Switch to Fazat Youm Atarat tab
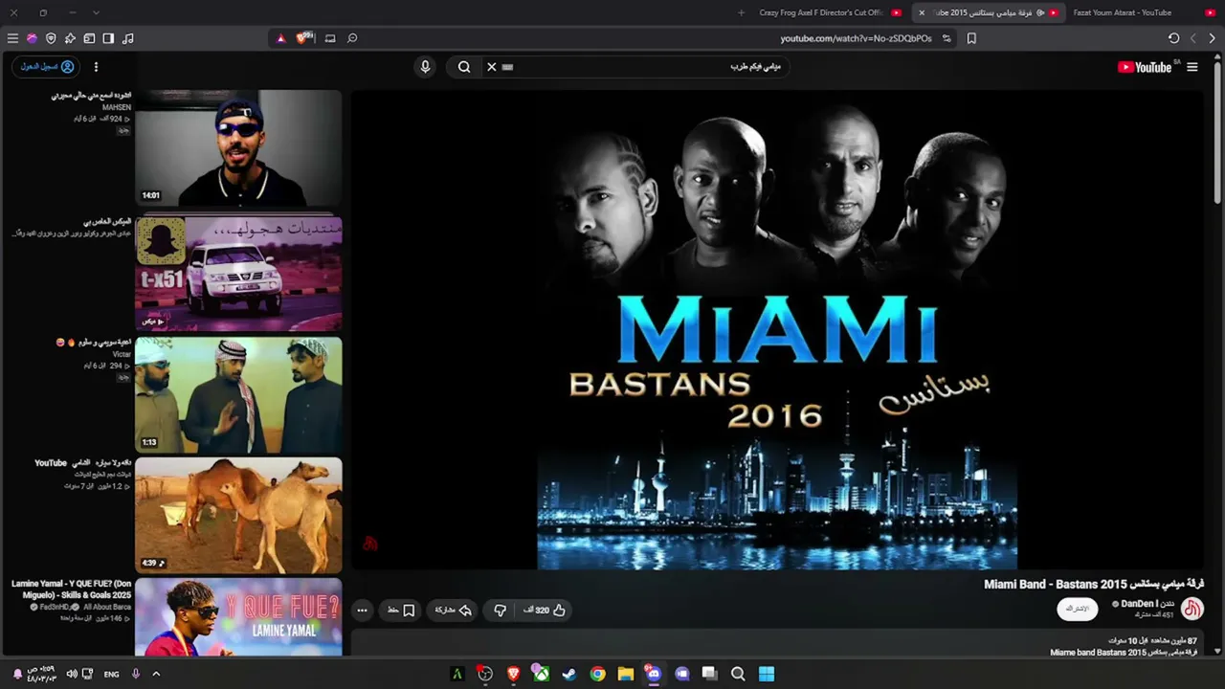Image resolution: width=1225 pixels, height=689 pixels. coord(1144,12)
